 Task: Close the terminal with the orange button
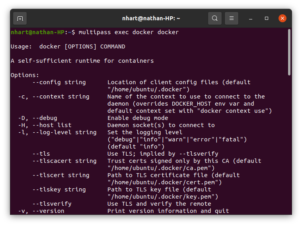point(283,18)
